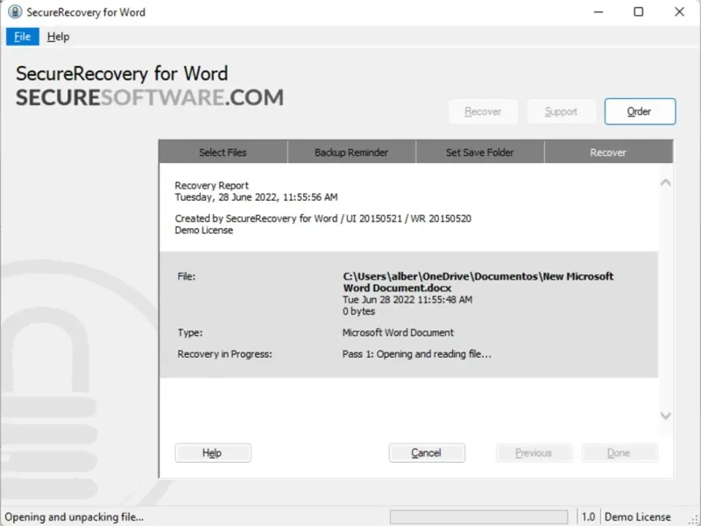
Task: Cancel the recovery in progress
Action: (x=427, y=453)
